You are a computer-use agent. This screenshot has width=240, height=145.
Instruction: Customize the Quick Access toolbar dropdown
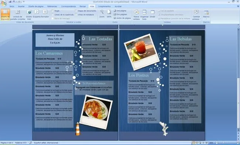click(x=24, y=2)
